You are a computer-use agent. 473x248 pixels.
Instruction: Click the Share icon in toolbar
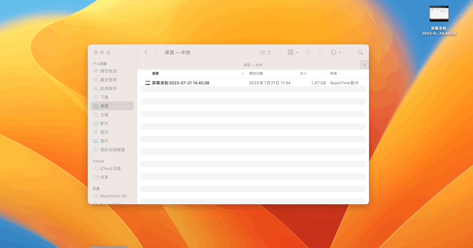pyautogui.click(x=308, y=52)
